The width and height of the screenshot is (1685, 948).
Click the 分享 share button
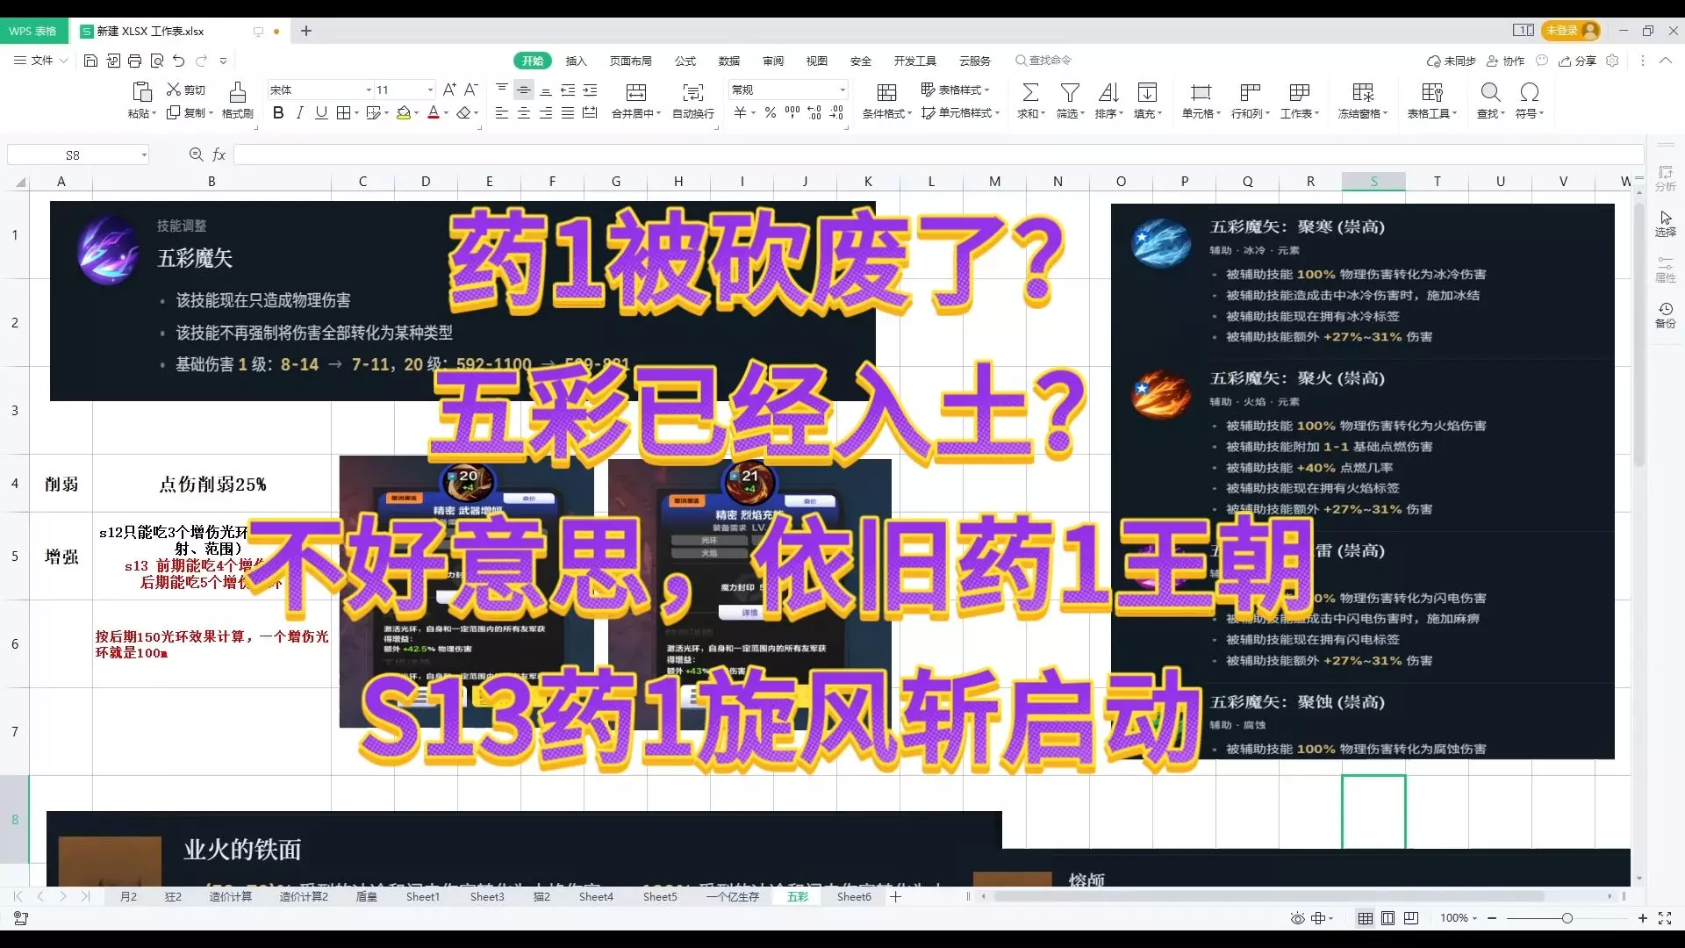tap(1577, 61)
